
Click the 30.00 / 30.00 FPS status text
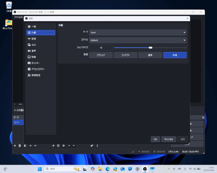coord(190,152)
